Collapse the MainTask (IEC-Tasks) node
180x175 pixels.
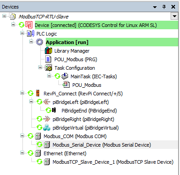(x=49, y=76)
